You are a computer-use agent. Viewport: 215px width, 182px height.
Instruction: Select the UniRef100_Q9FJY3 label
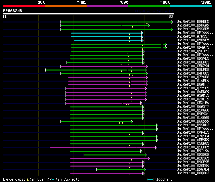(x=193, y=51)
